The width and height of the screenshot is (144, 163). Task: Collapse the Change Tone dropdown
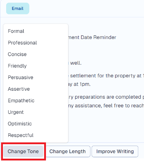23,151
